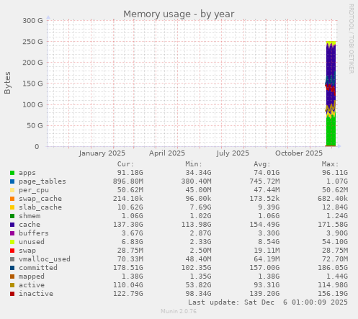Click the 'inactive' legend label
Screen dimensions: 358x319
(x=36, y=294)
